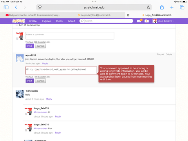Click the Scratch logo

click(18, 21)
